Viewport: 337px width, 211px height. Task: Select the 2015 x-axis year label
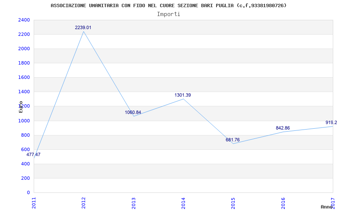click(233, 203)
